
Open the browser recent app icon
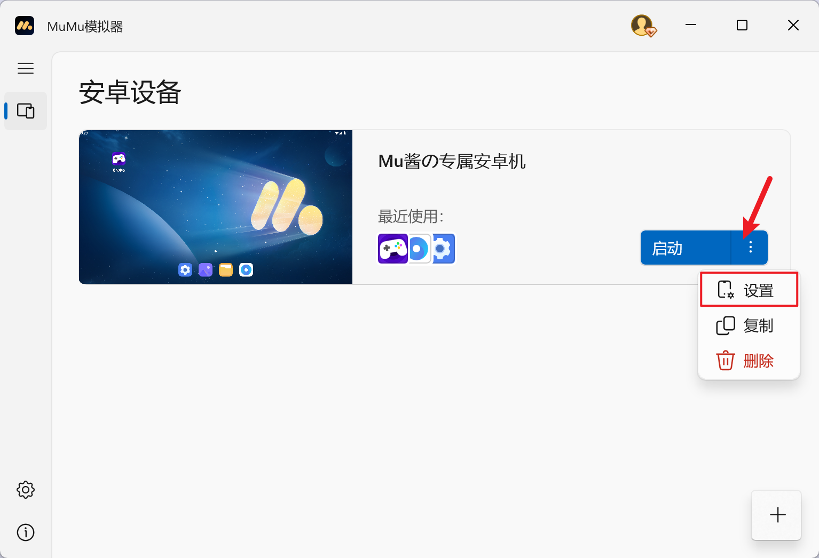pos(419,249)
